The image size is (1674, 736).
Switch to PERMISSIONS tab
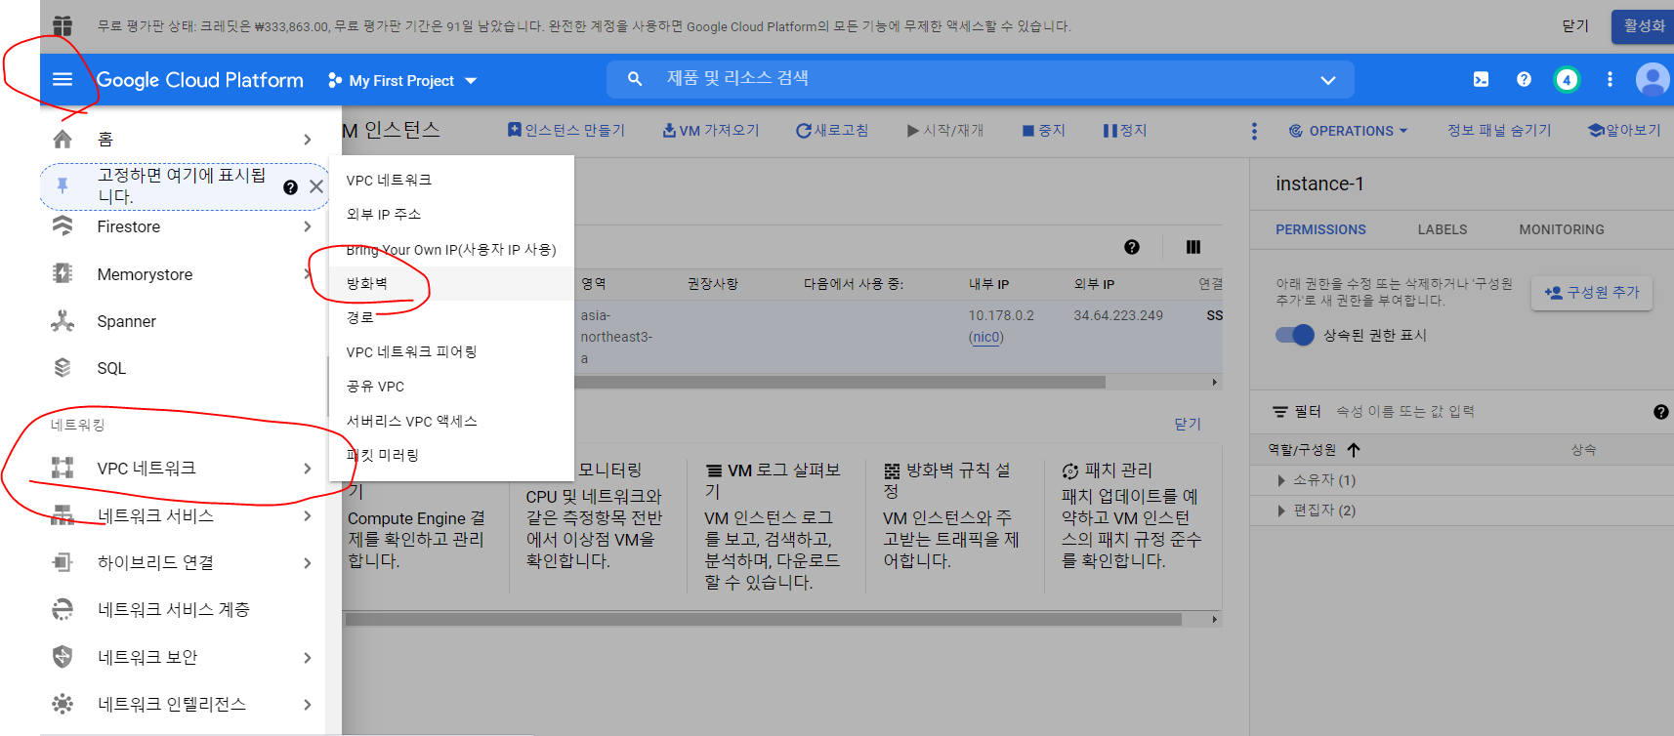point(1320,229)
